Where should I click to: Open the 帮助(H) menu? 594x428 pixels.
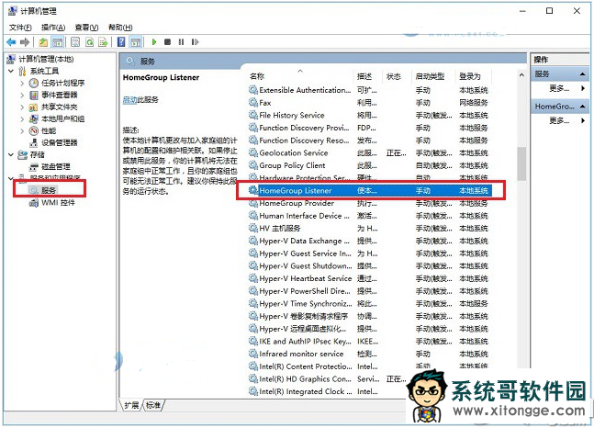120,28
